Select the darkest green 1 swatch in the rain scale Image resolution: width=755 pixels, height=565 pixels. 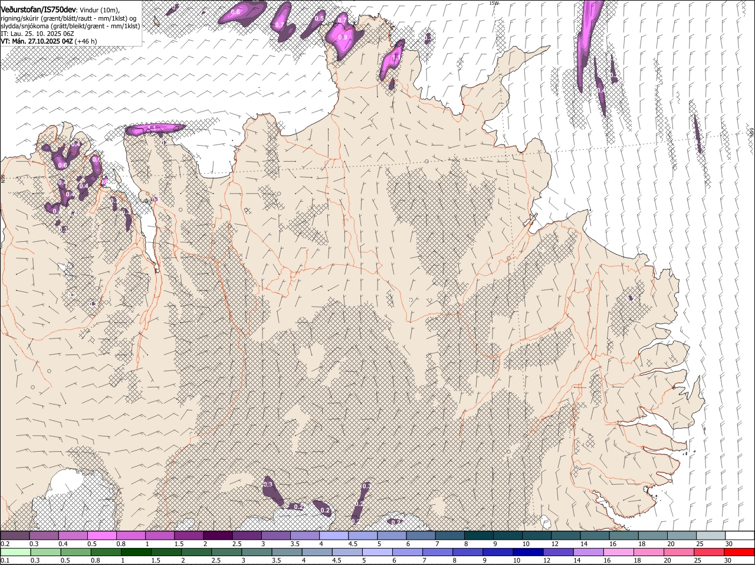pos(136,552)
